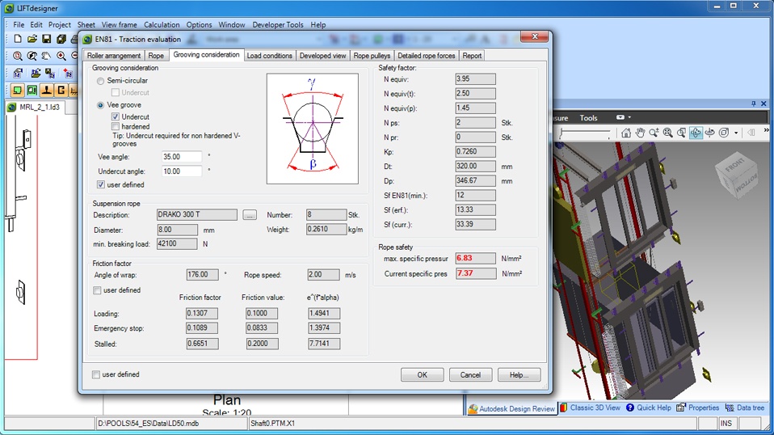Activate the Orbit tool in viewer toolbar

coord(696,133)
